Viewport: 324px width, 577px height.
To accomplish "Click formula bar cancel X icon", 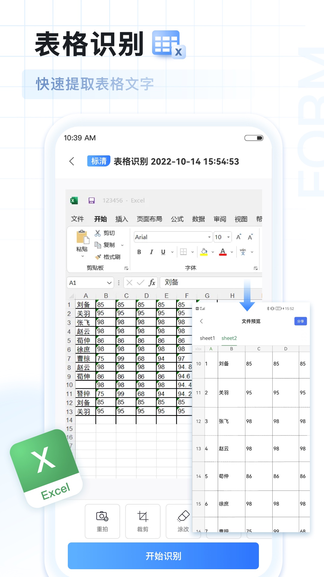I will click(x=130, y=282).
